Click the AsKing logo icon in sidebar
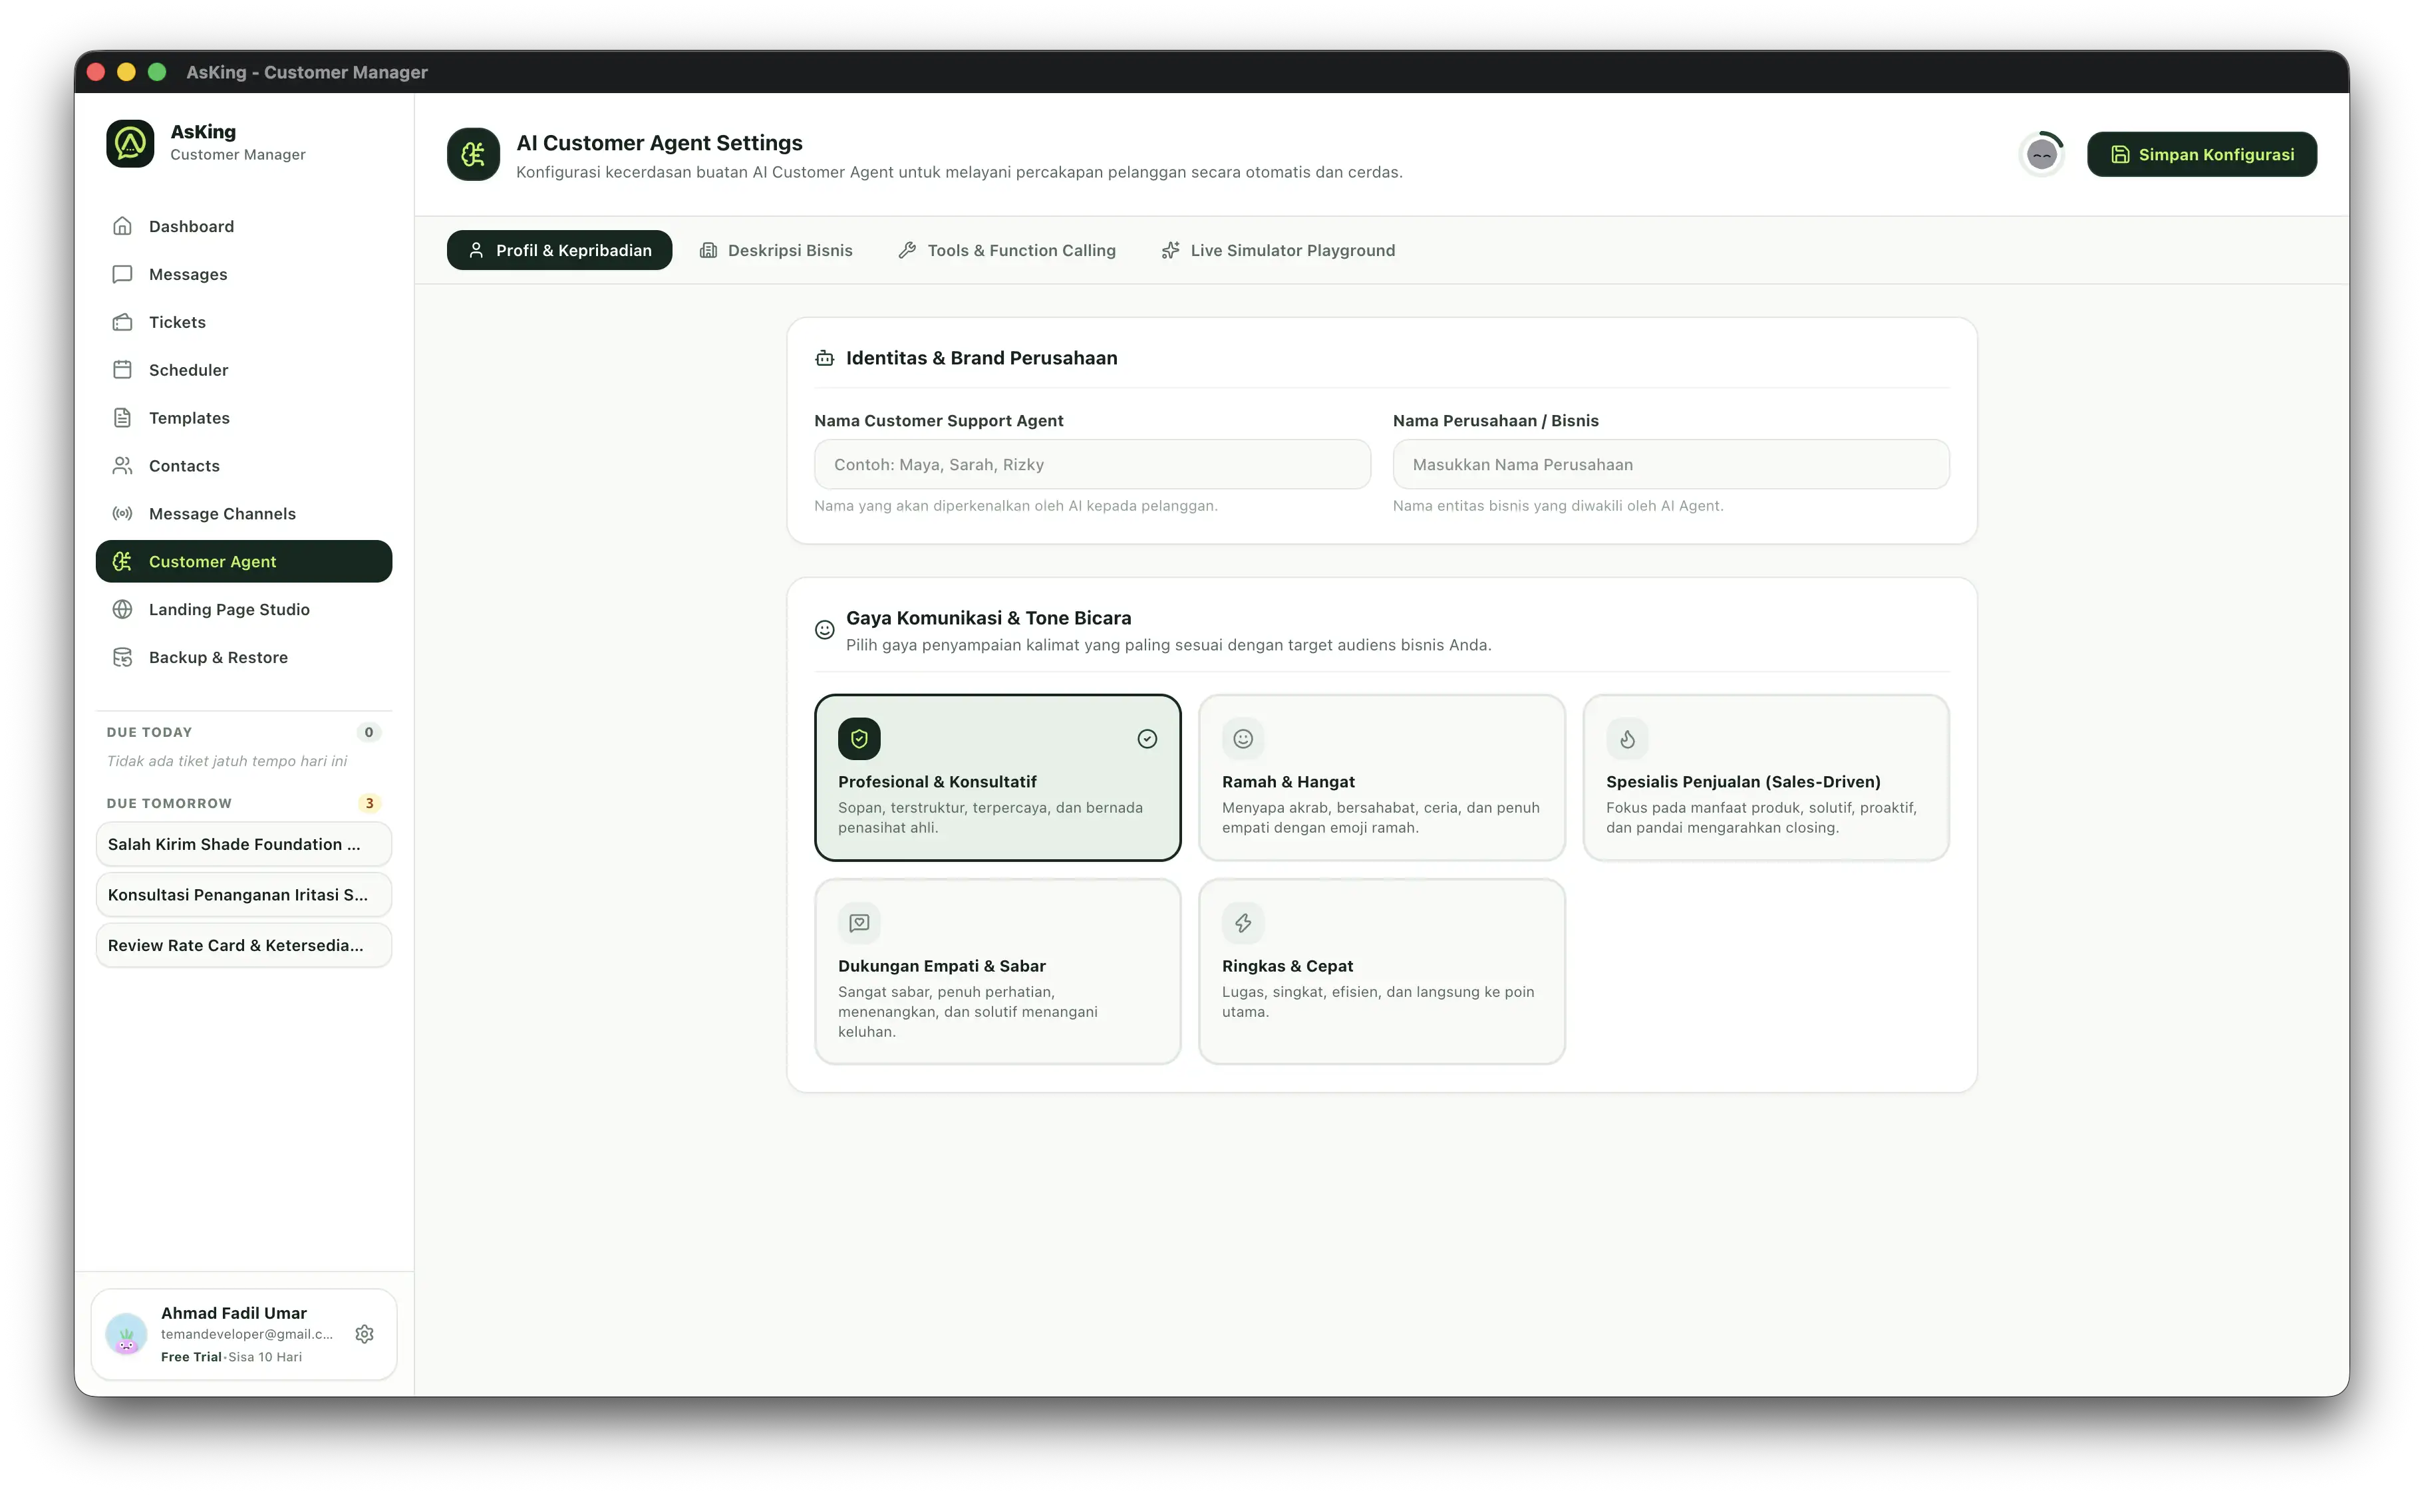Viewport: 2424px width, 1495px height. tap(130, 144)
